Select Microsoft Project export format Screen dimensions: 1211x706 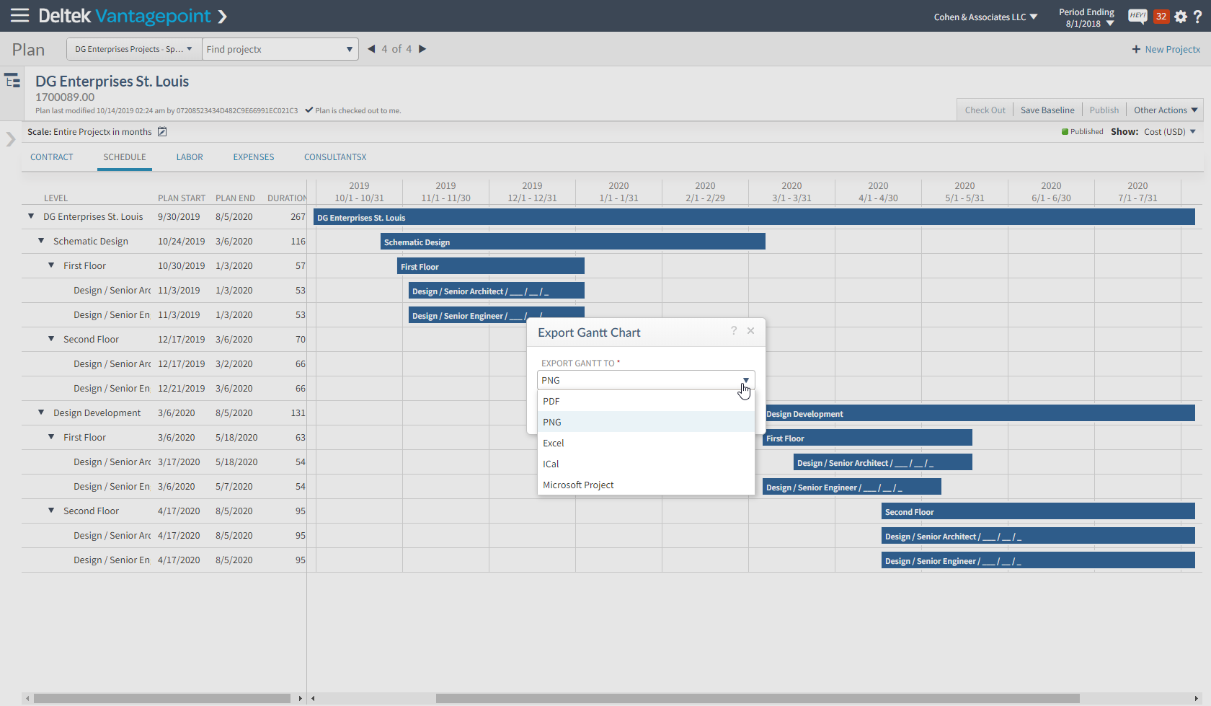[646, 485]
